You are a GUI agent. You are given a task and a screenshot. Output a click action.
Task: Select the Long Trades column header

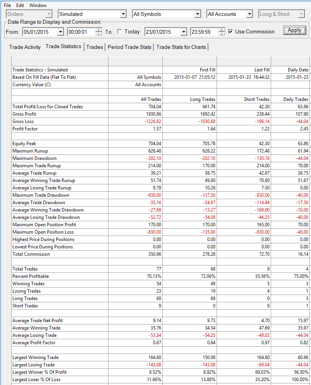203,99
